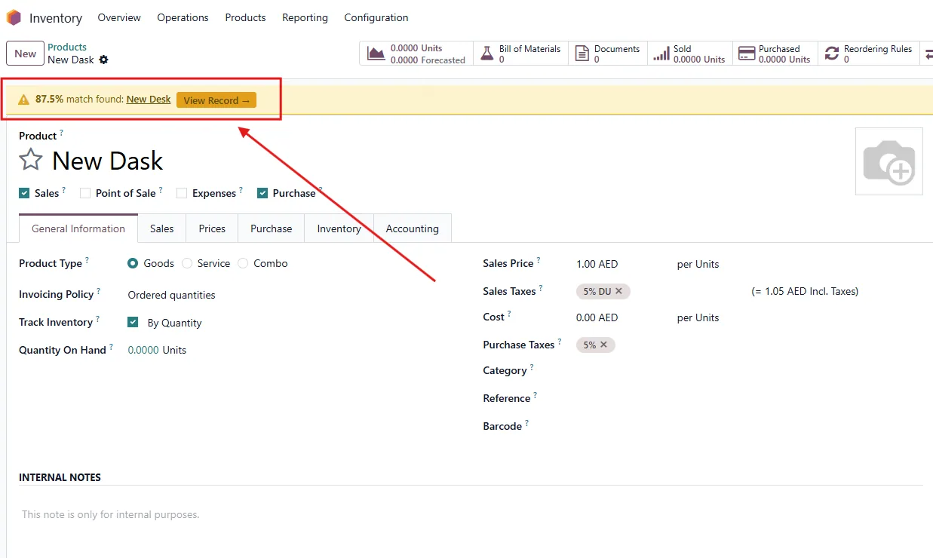Image resolution: width=933 pixels, height=558 pixels.
Task: Click the help mark beside Cost
Action: point(509,314)
